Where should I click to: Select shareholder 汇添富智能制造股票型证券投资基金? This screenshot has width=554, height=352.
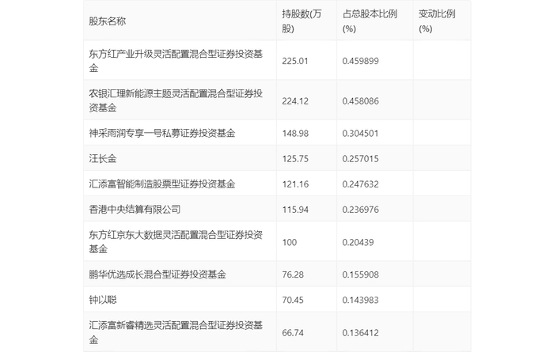[x=161, y=184]
